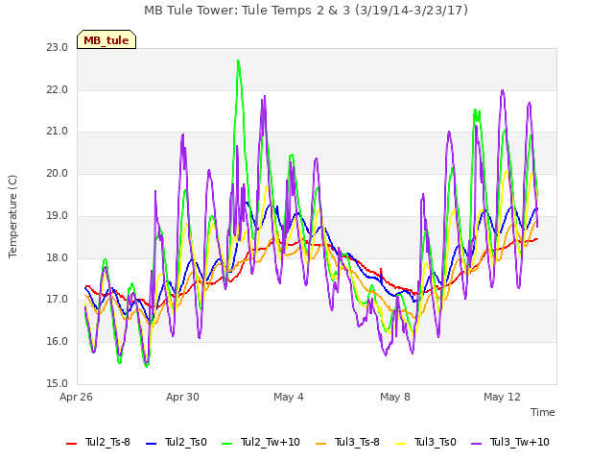Click the May 8 x-axis tick label
Screen dimensions: 614x461
(x=395, y=397)
